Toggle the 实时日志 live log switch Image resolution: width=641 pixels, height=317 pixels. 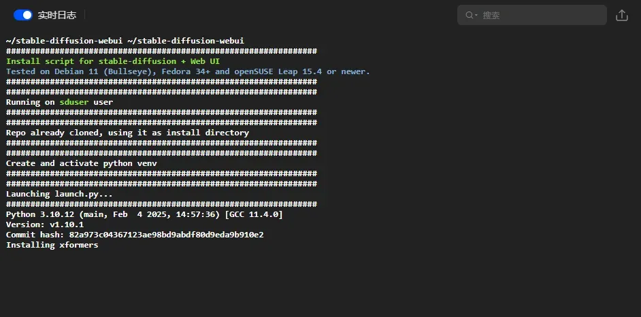click(23, 15)
